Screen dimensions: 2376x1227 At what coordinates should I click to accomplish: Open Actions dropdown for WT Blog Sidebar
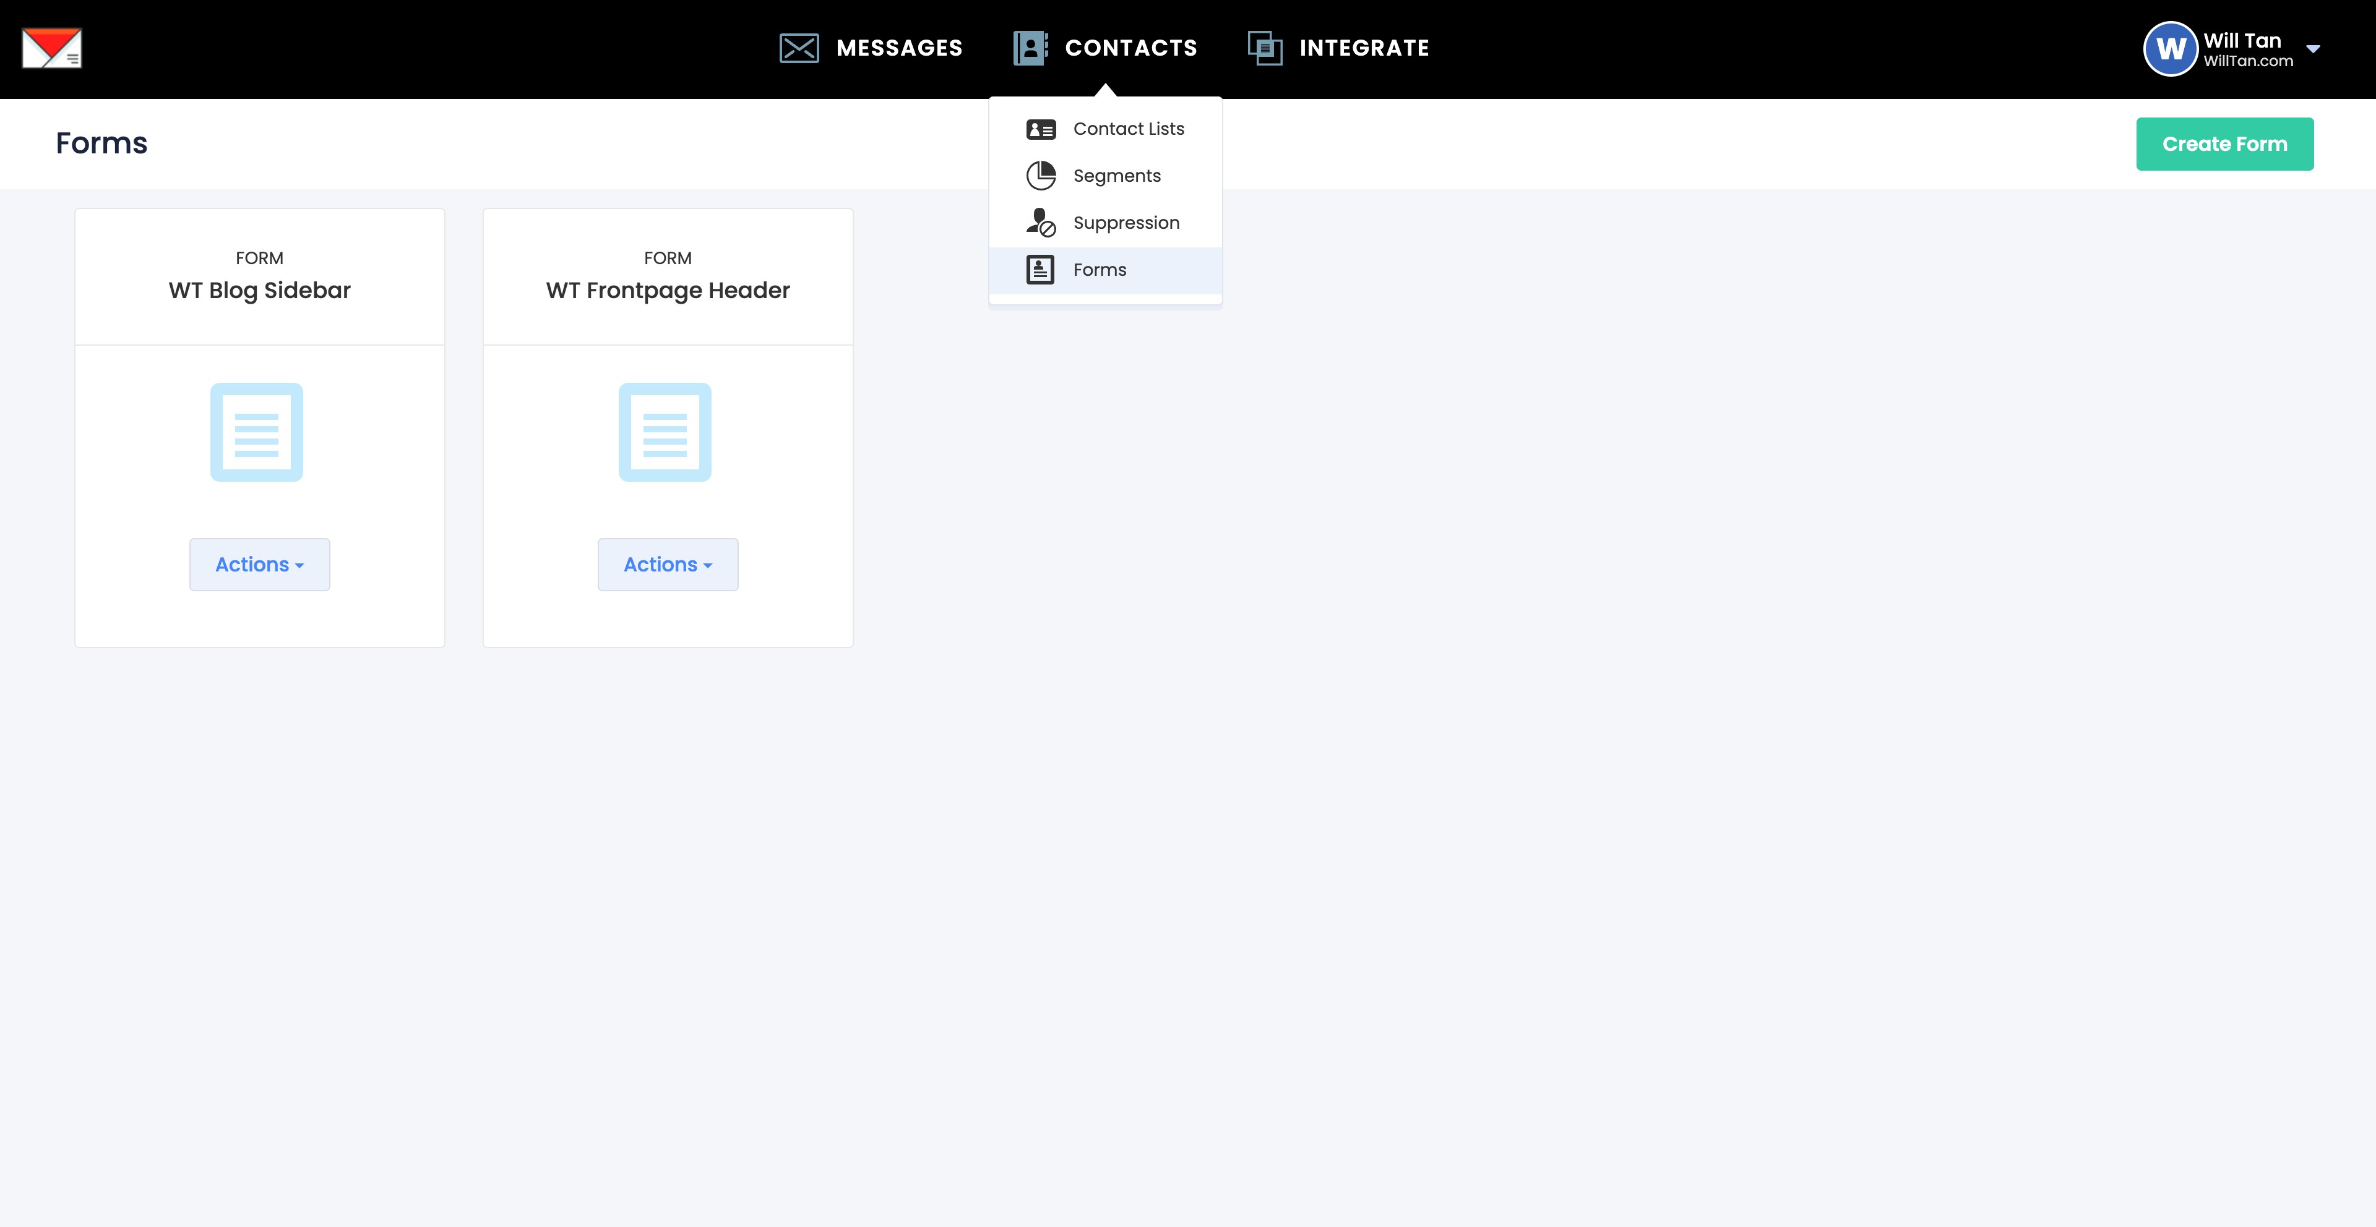click(x=259, y=564)
